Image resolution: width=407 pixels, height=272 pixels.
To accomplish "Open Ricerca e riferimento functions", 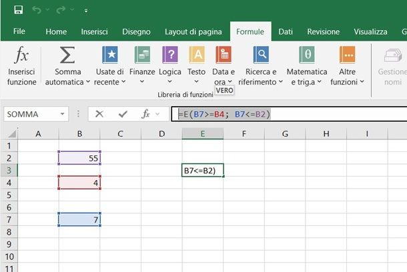I will point(260,56).
